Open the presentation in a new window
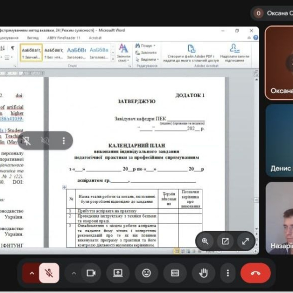This screenshot has height=293, width=293. tap(225, 241)
